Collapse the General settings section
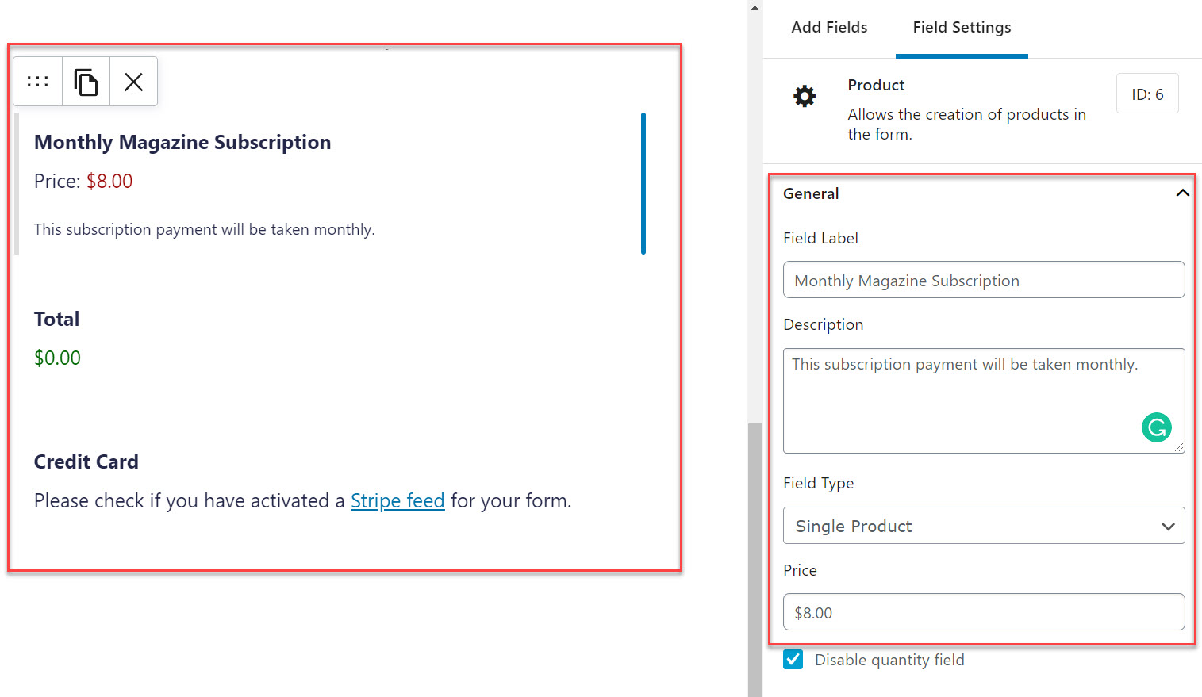This screenshot has width=1202, height=697. 1182,193
